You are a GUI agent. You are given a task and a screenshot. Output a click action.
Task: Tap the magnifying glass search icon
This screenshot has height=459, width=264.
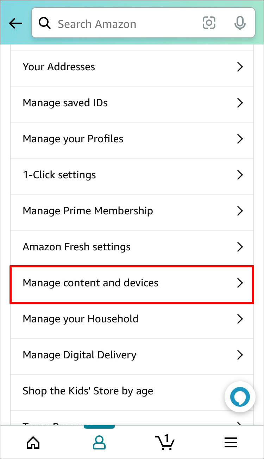click(45, 24)
